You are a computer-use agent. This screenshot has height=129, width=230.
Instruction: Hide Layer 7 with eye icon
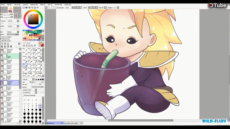[2, 66]
